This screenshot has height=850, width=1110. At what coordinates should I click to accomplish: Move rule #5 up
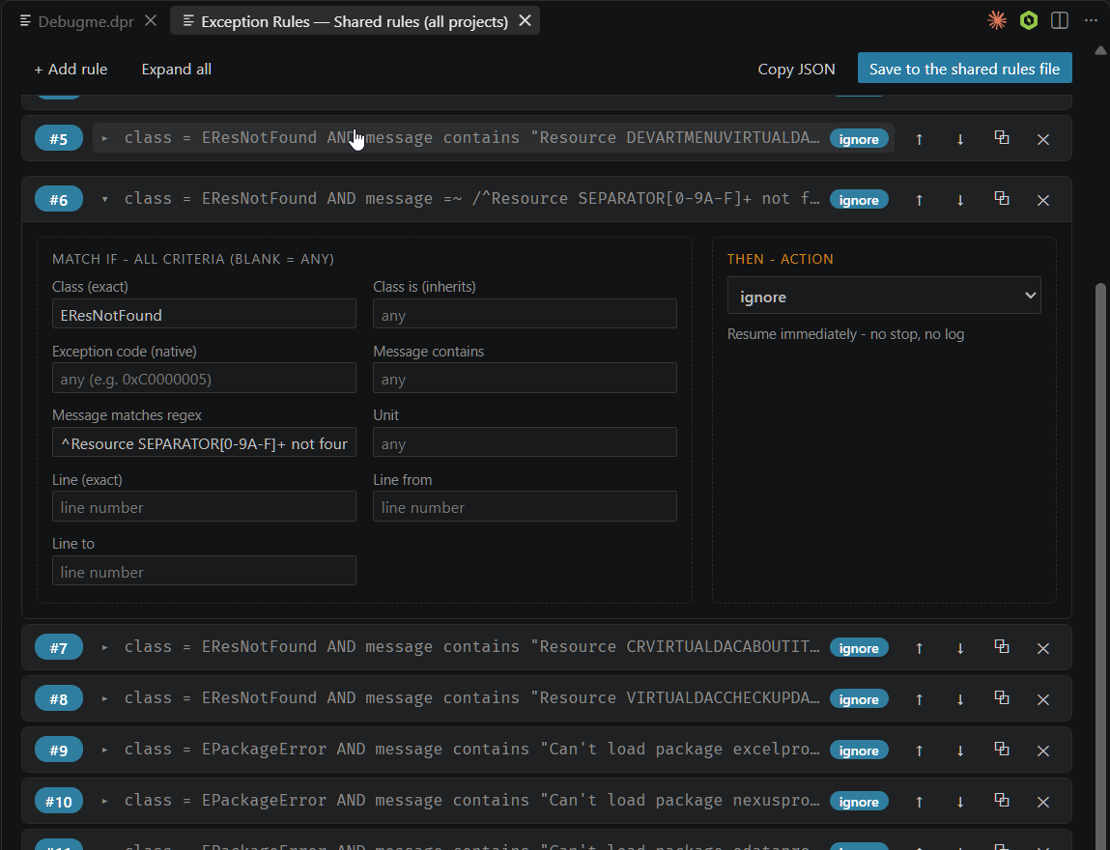click(919, 139)
